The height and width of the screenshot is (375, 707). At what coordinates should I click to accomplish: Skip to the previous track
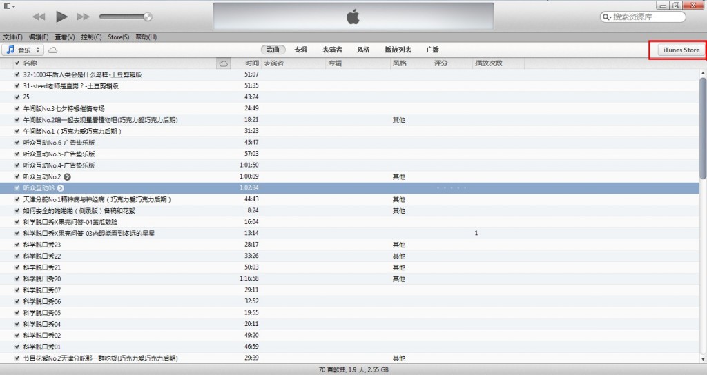click(39, 17)
